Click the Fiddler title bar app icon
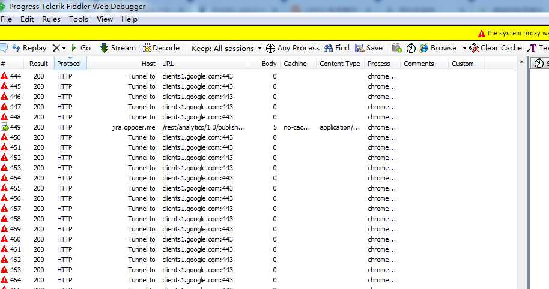The width and height of the screenshot is (549, 289). pos(3,6)
